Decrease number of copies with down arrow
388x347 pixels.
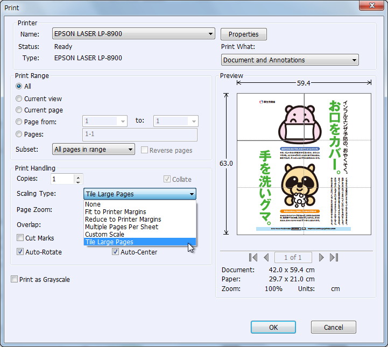(x=78, y=182)
